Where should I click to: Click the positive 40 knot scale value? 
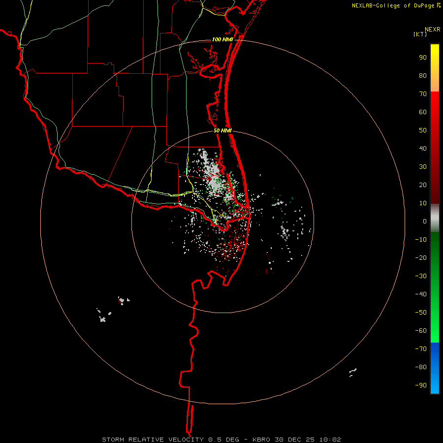pyautogui.click(x=423, y=149)
